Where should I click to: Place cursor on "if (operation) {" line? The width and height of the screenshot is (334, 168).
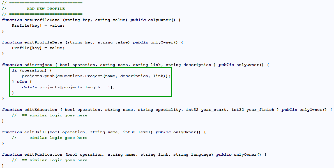(x=32, y=70)
